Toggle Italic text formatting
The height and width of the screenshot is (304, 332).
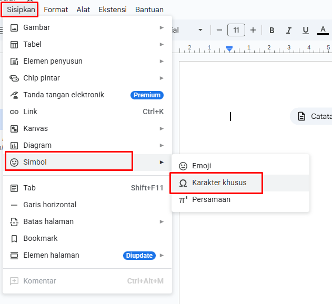[x=288, y=31]
